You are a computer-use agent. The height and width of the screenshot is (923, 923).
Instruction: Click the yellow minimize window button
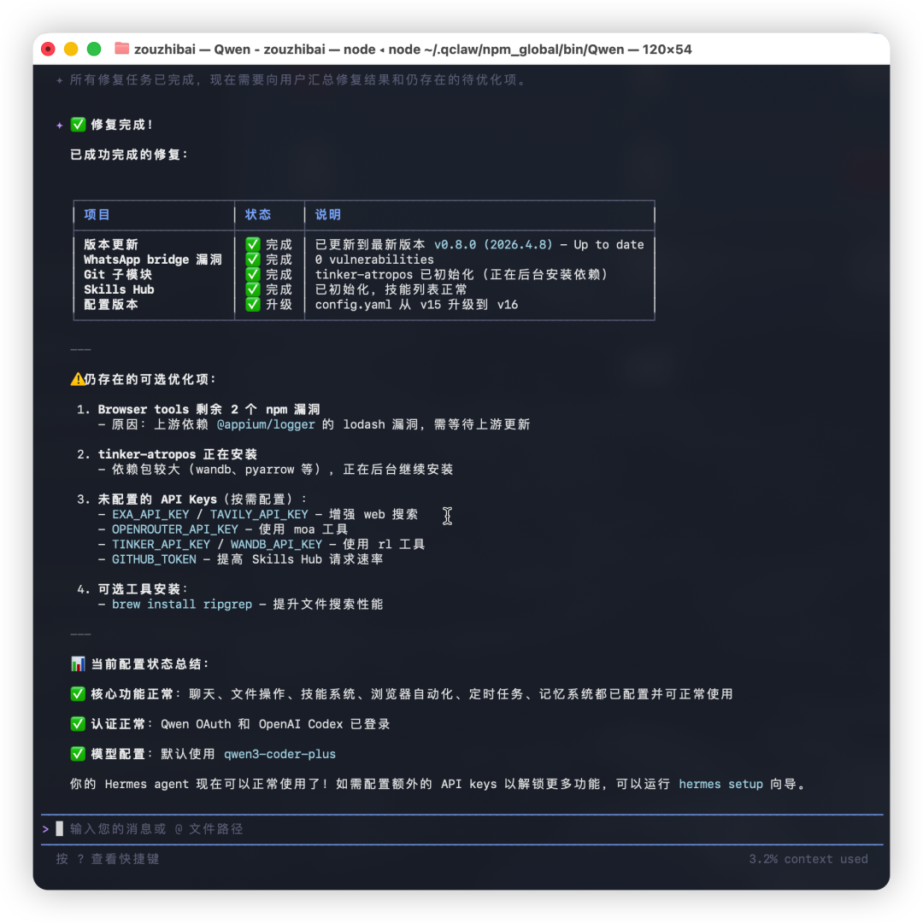(71, 49)
